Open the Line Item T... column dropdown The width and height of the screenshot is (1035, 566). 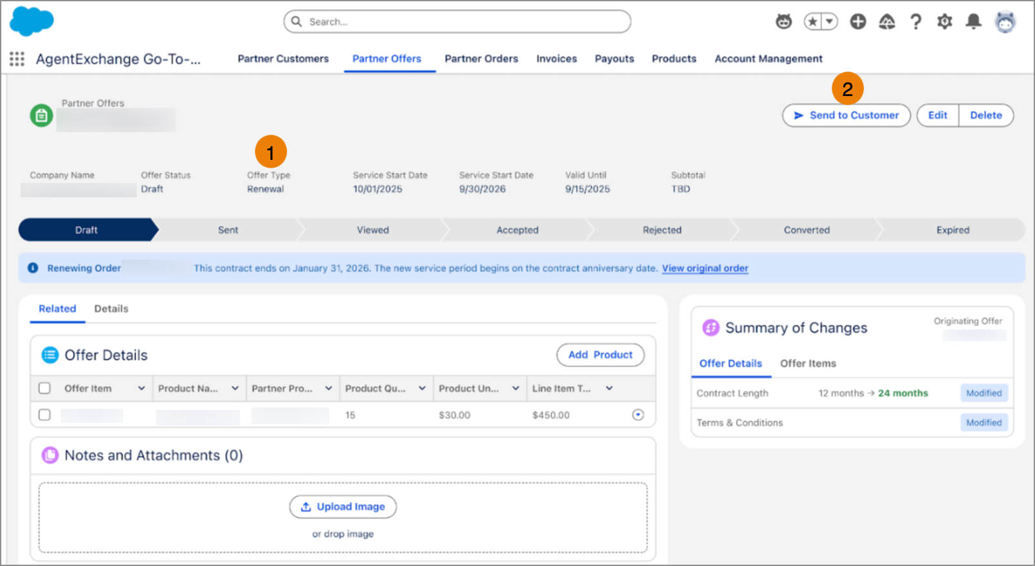coord(609,388)
